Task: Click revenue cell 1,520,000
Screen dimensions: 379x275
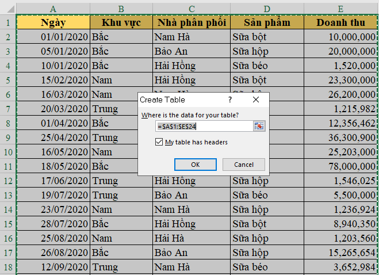Action: [x=341, y=66]
